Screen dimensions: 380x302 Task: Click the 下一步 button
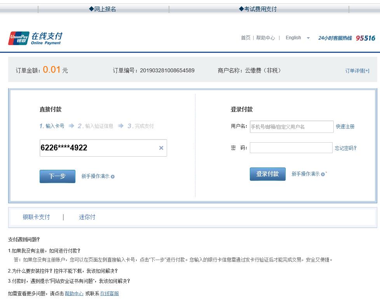57,176
